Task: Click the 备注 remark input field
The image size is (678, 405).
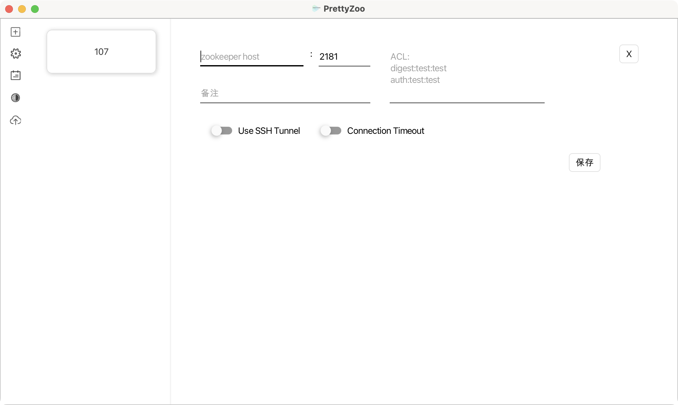Action: point(285,94)
